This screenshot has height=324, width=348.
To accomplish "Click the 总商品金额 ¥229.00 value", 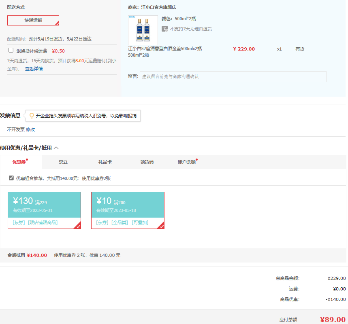I will point(337,278).
